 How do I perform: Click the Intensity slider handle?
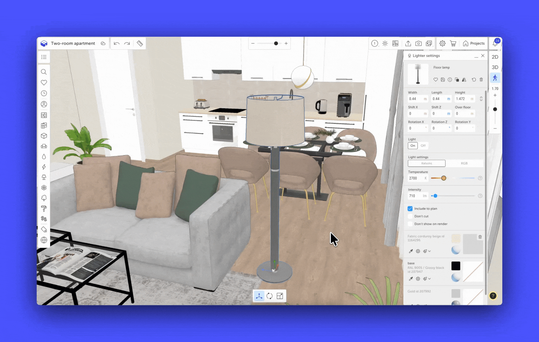435,196
